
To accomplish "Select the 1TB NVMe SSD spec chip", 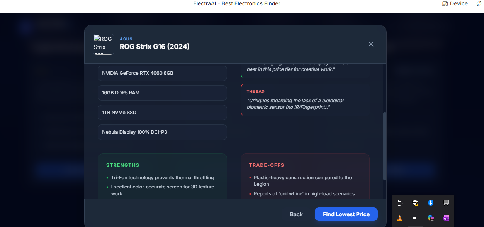I will (162, 113).
